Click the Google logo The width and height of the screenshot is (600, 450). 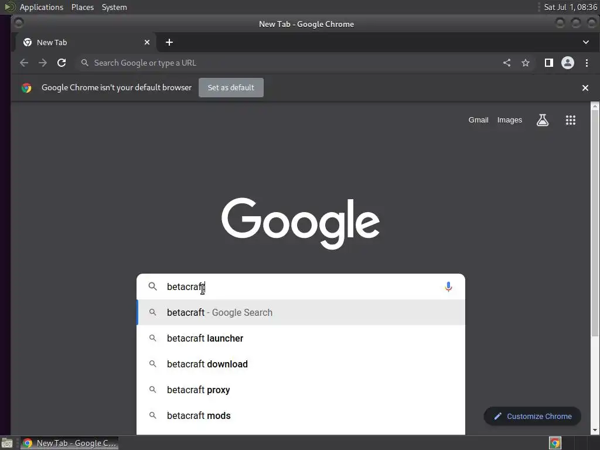point(301,223)
